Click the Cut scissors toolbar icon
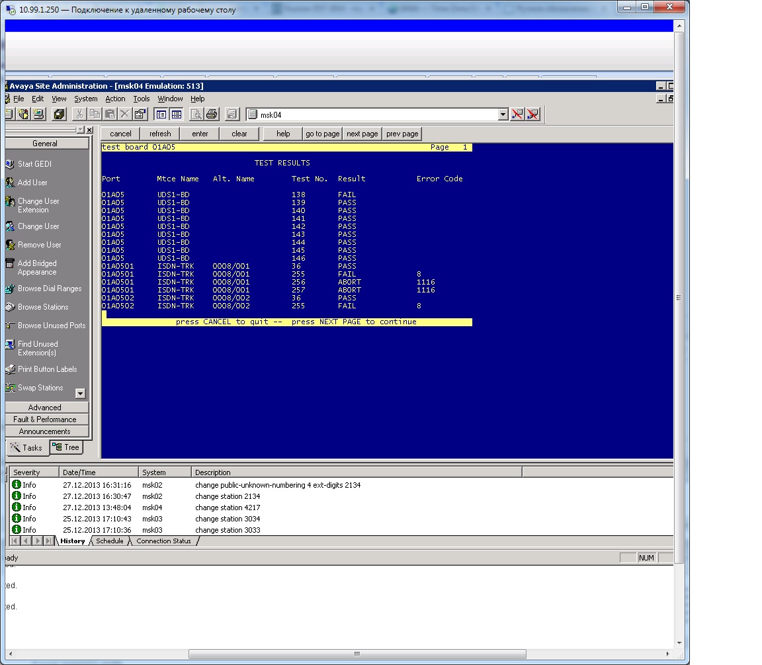The width and height of the screenshot is (762, 665). tap(79, 114)
